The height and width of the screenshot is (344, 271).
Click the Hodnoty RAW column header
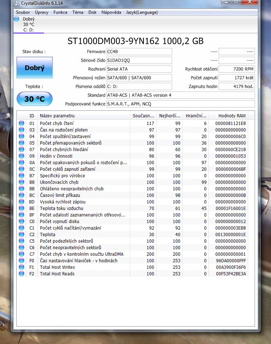point(232,116)
